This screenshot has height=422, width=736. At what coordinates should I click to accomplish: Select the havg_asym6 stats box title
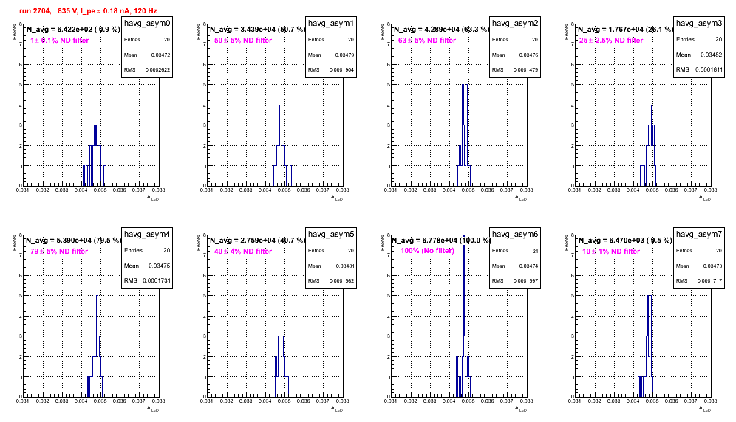tap(515, 235)
